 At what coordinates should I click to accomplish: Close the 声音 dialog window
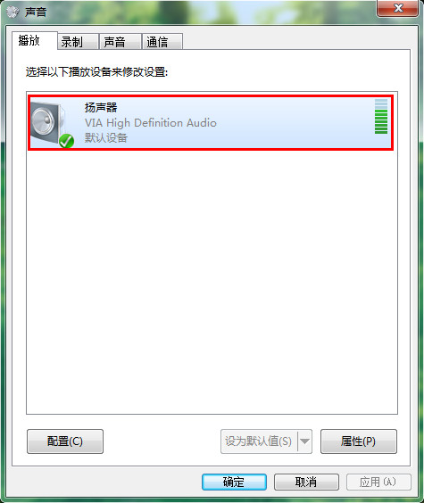coord(398,8)
